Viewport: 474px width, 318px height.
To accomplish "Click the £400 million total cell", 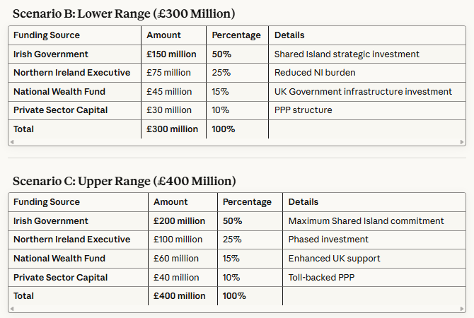I will click(179, 296).
